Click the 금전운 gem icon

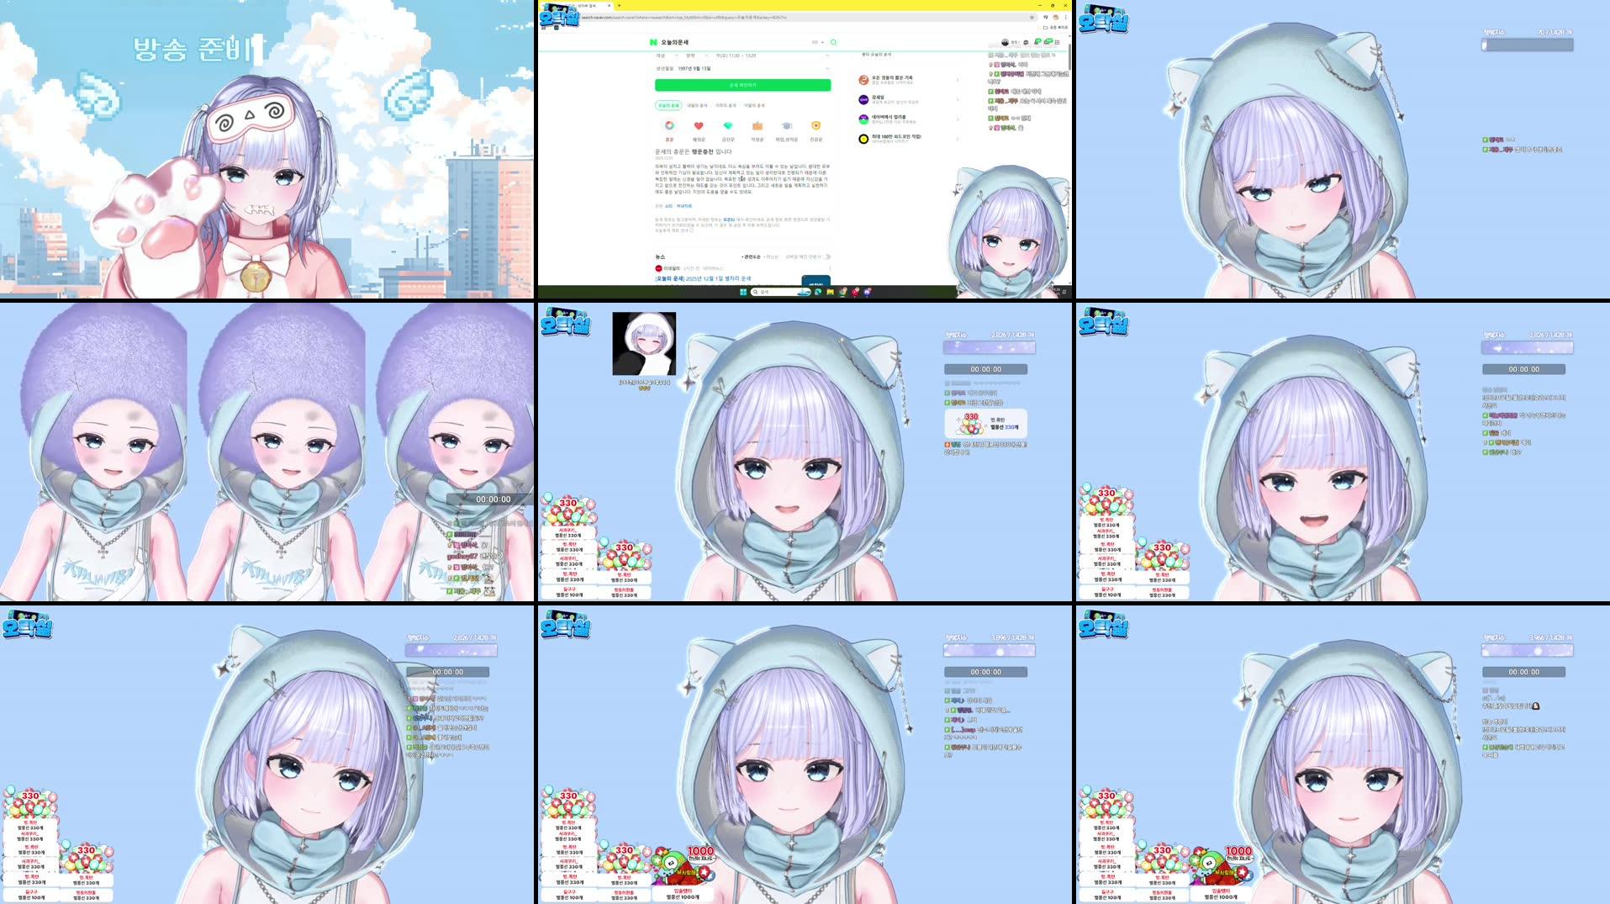(728, 125)
